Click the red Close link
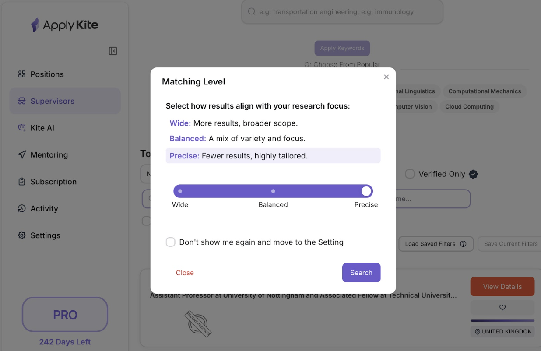541x351 pixels. [185, 273]
